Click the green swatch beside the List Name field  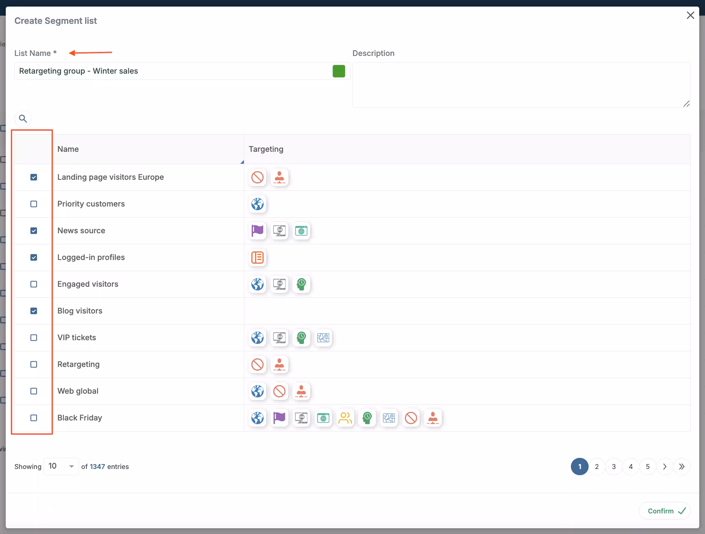(339, 71)
